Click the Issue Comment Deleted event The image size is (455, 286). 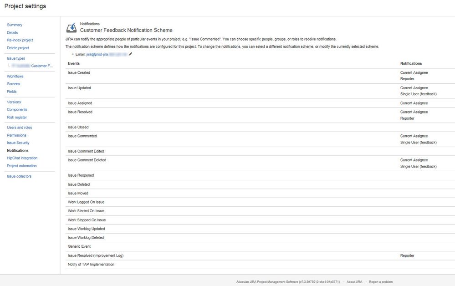87,160
